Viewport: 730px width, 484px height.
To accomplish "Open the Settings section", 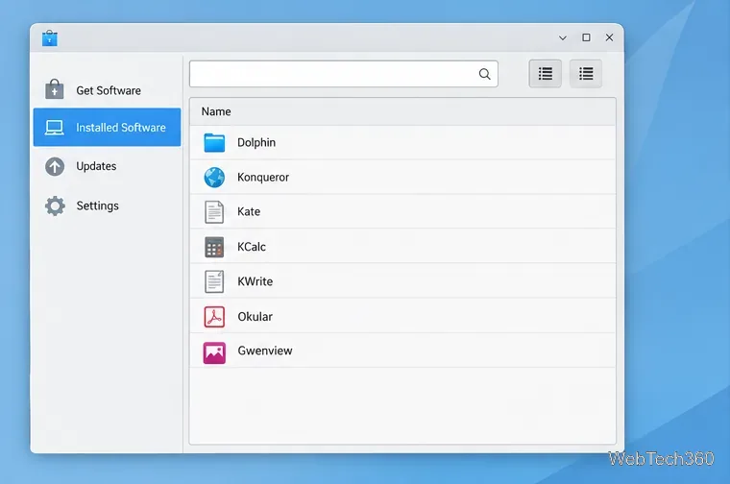I will tap(107, 206).
